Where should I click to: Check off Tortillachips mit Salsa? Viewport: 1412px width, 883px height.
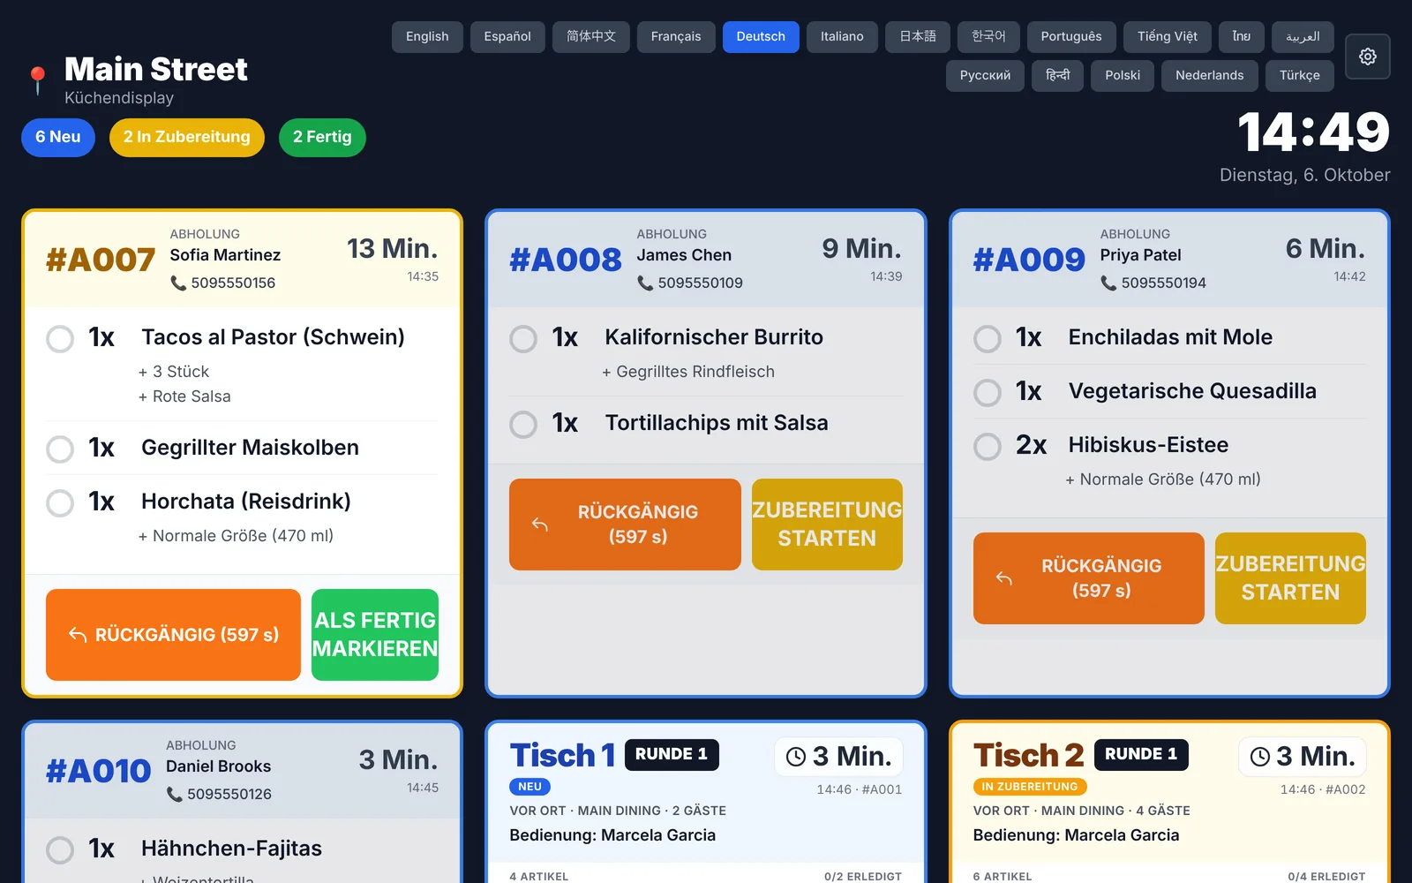click(523, 424)
